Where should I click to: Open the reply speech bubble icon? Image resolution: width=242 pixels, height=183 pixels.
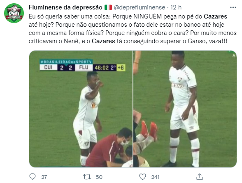(33, 177)
